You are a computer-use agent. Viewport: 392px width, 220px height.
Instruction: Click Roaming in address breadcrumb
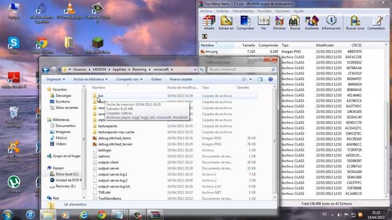(139, 70)
